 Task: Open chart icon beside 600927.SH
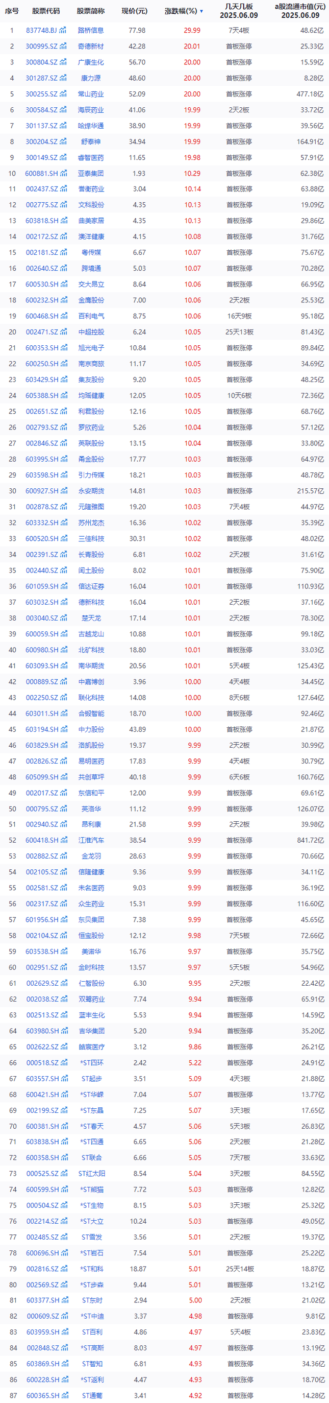64,491
